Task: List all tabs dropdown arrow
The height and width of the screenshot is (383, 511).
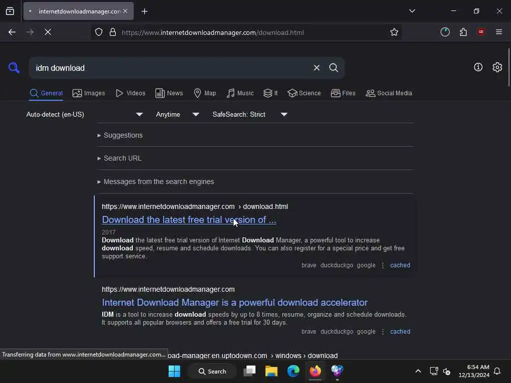Action: point(412,11)
